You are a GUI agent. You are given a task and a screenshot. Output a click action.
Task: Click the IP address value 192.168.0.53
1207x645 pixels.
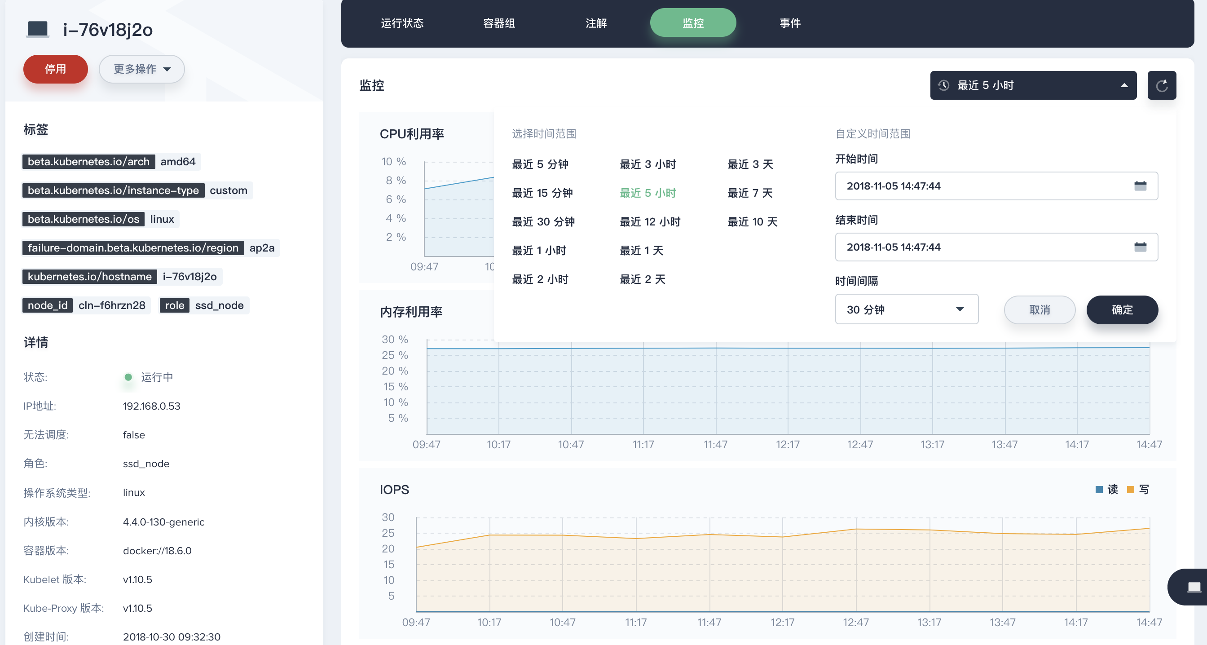151,406
